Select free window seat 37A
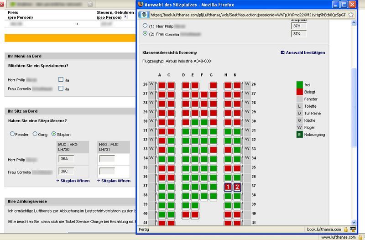365x240 pixels. tap(162, 187)
